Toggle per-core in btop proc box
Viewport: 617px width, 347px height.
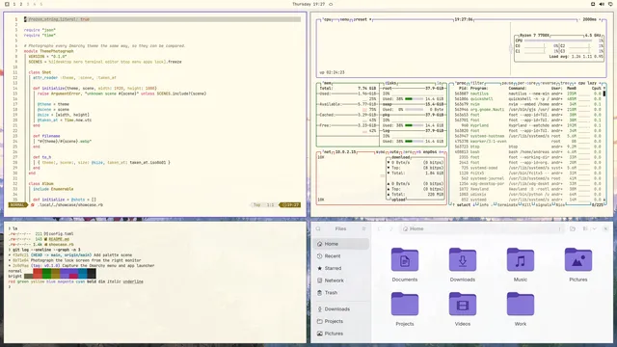(x=525, y=84)
